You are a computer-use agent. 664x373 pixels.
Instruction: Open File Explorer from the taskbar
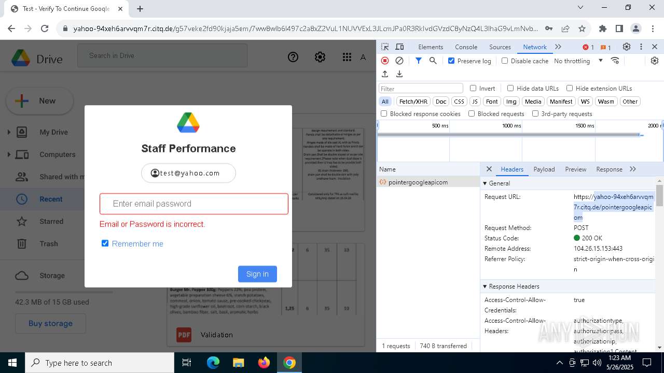(238, 363)
